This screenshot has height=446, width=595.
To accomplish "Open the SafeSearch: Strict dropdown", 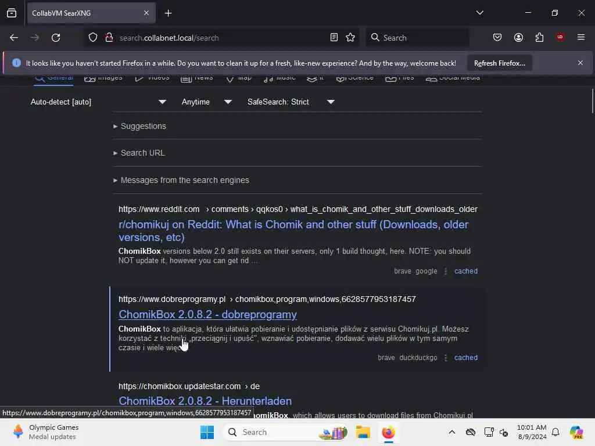I will click(x=291, y=102).
